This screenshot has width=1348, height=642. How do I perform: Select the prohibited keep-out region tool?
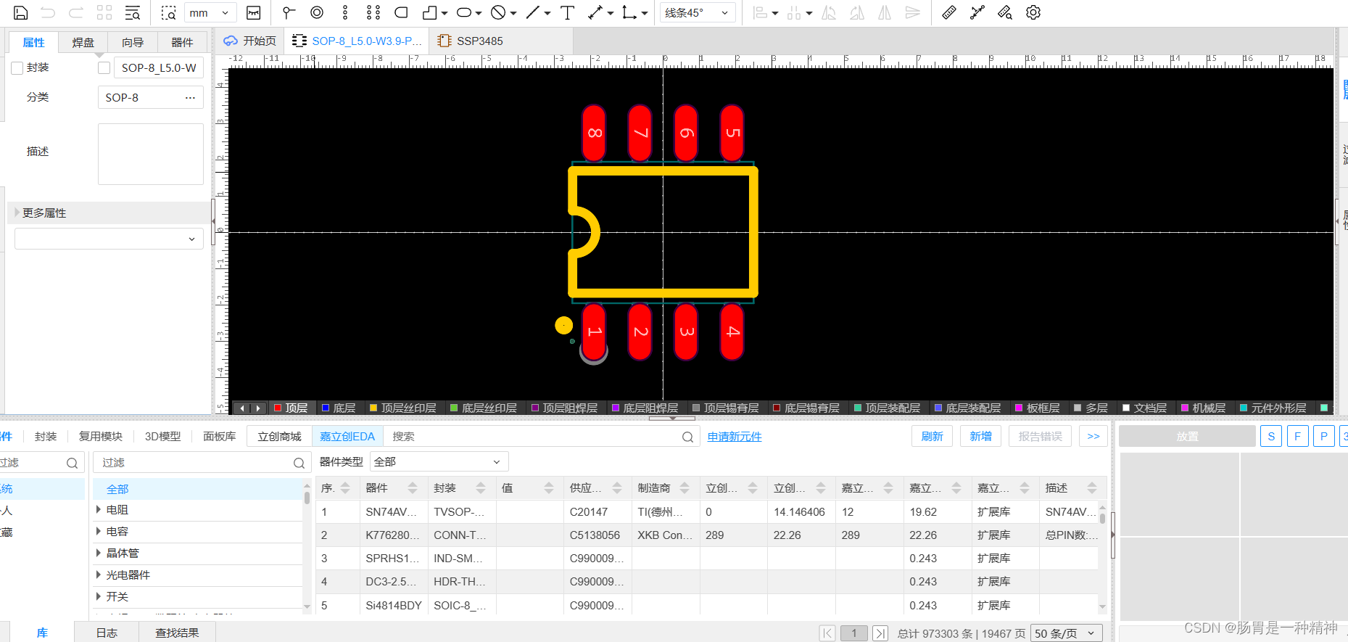pos(498,12)
